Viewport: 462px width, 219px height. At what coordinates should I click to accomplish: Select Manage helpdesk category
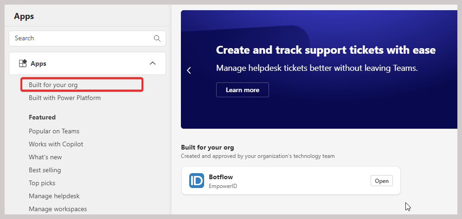tap(54, 196)
